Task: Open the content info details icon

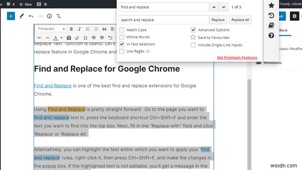Action: click(x=49, y=16)
